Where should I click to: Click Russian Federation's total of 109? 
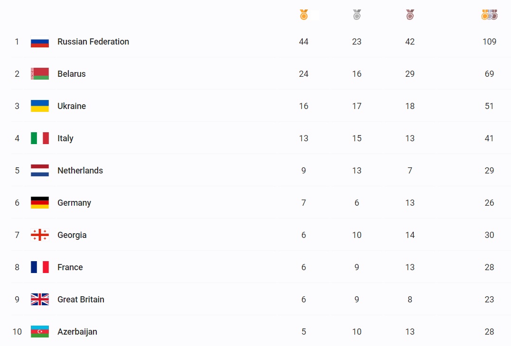coord(489,42)
